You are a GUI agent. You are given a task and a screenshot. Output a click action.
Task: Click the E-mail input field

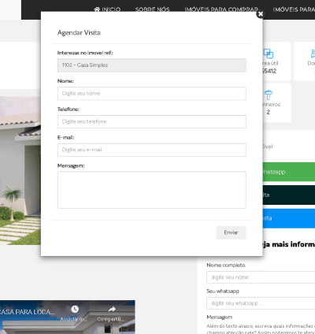pyautogui.click(x=152, y=150)
